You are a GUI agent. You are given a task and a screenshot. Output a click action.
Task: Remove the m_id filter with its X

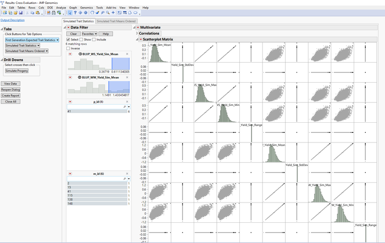(127, 173)
